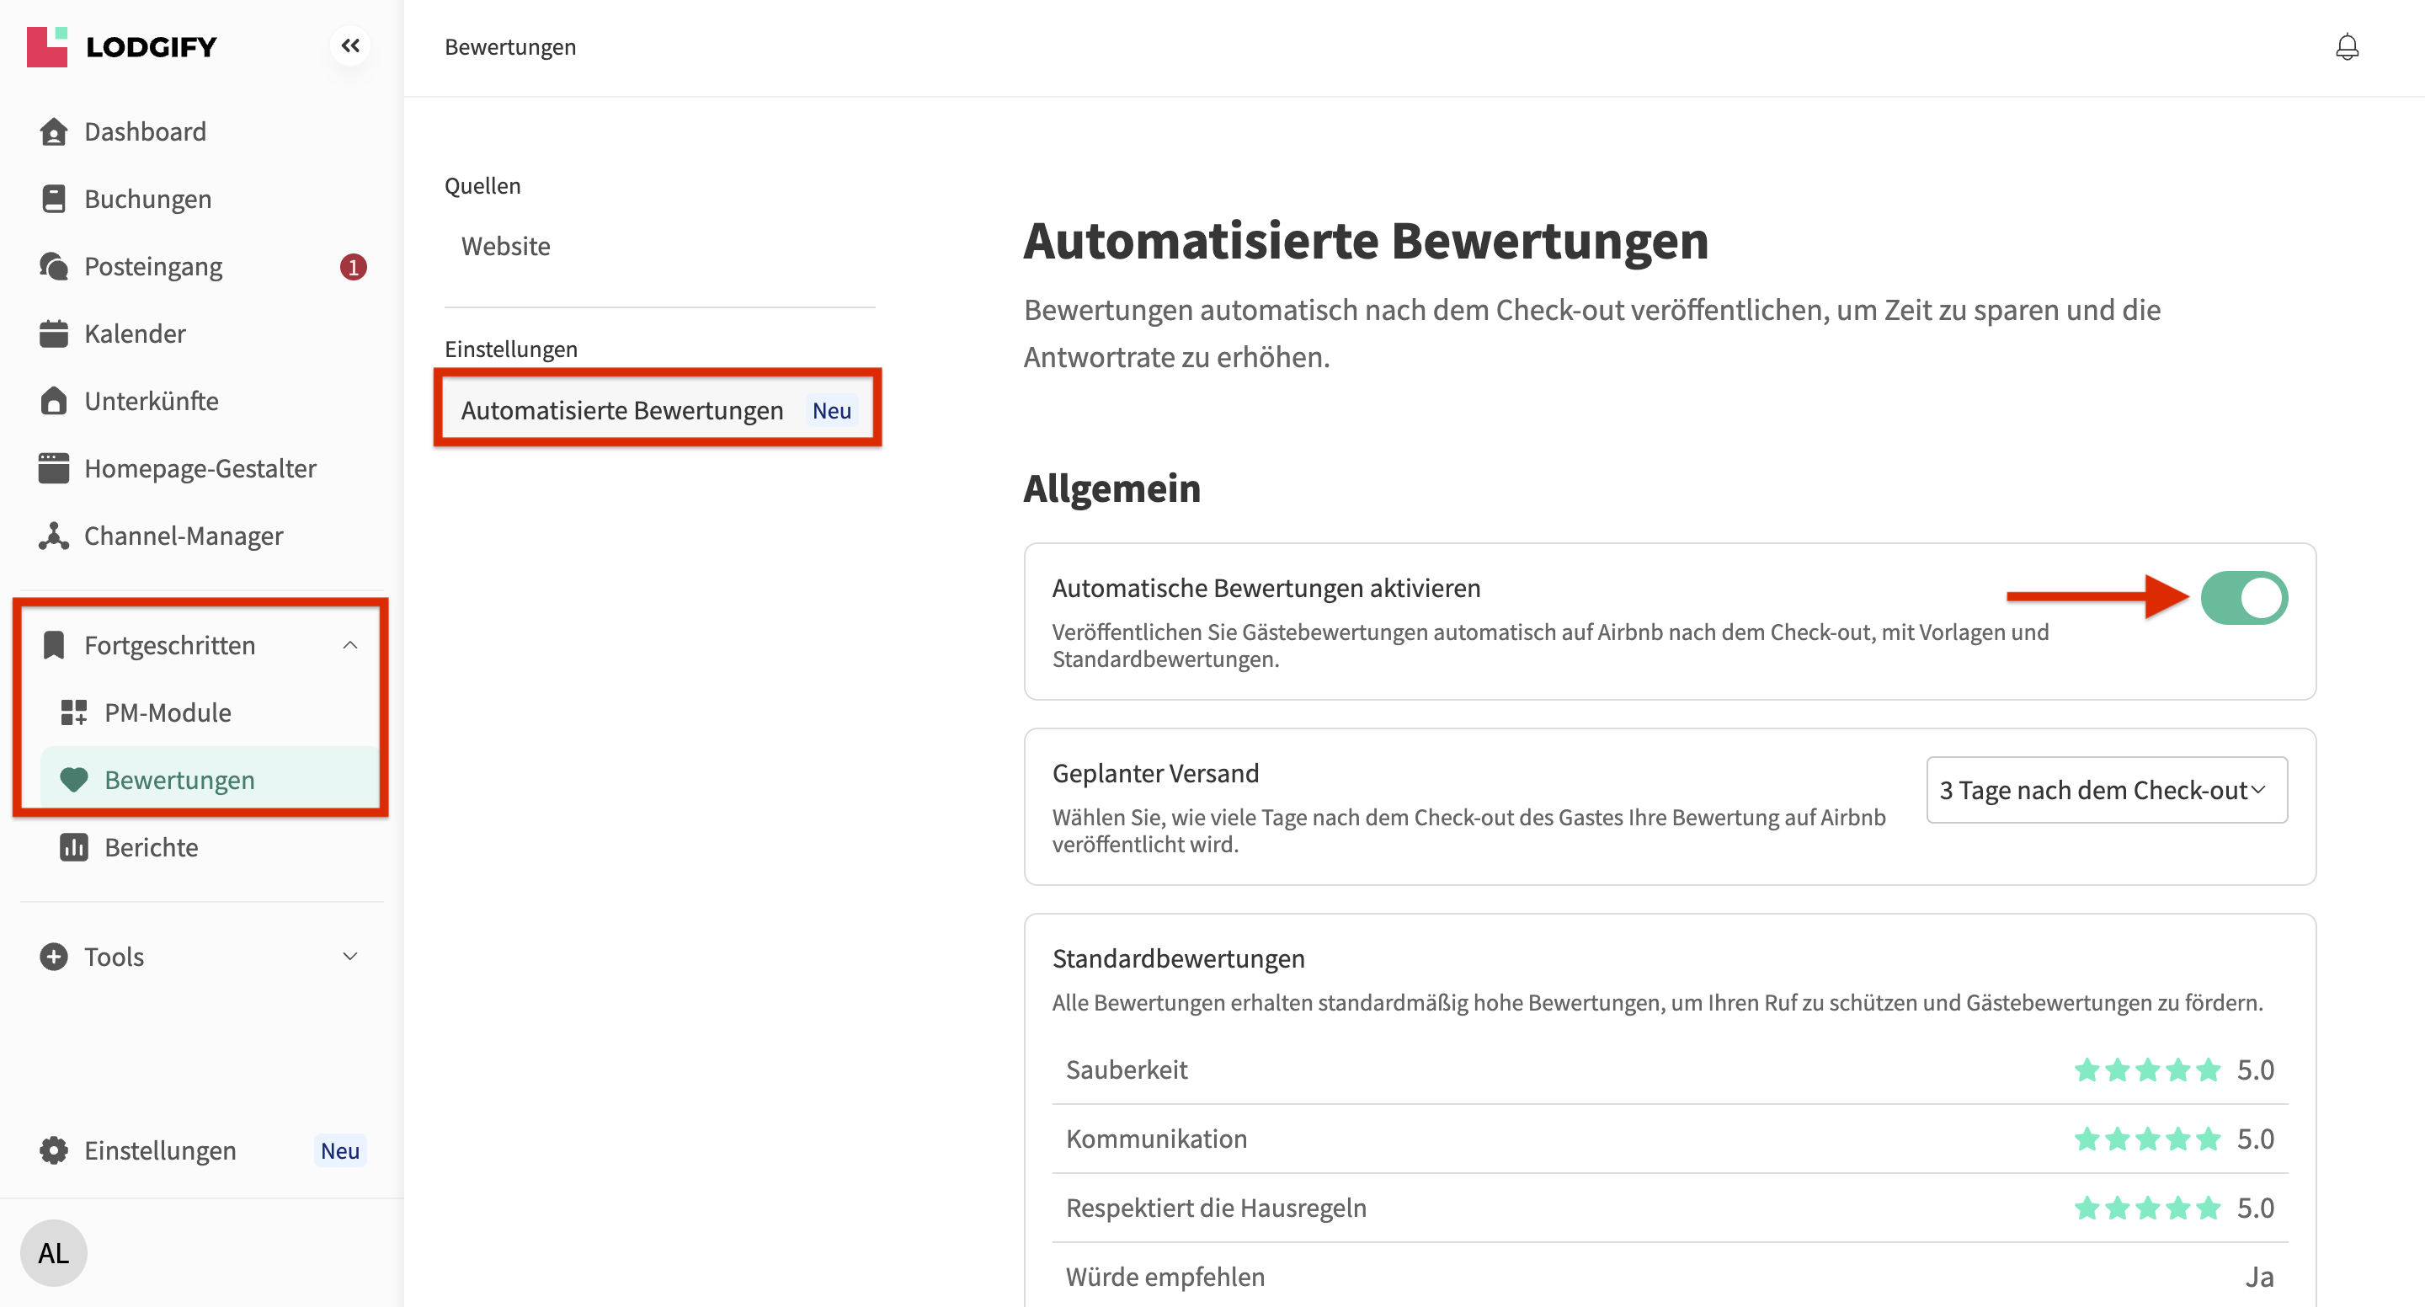This screenshot has width=2425, height=1307.
Task: Select Website under Quellen
Action: [x=505, y=246]
